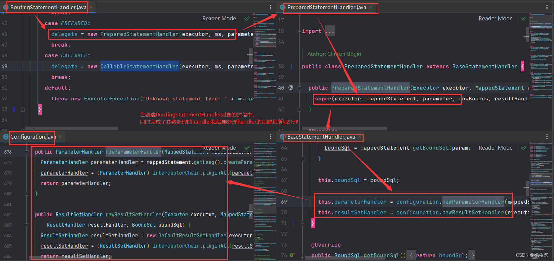Click the highlighted CallableStatementHandler on line 49
The height and width of the screenshot is (261, 554).
pos(140,66)
